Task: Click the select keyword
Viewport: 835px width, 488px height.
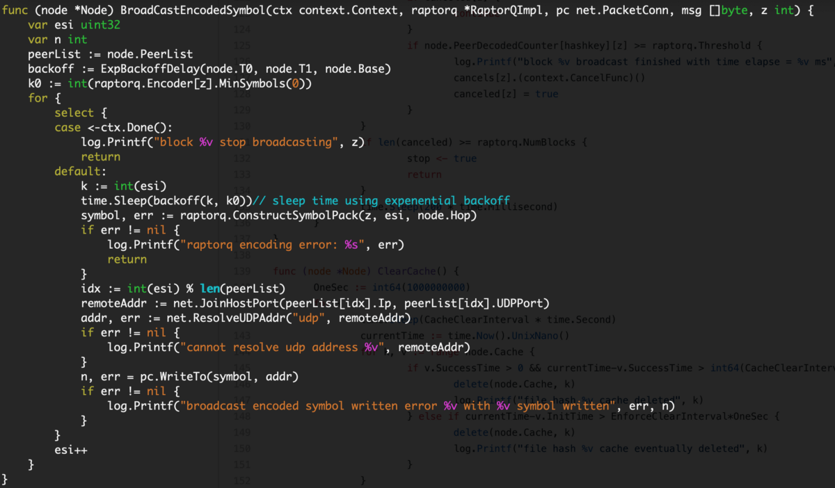Action: (74, 113)
